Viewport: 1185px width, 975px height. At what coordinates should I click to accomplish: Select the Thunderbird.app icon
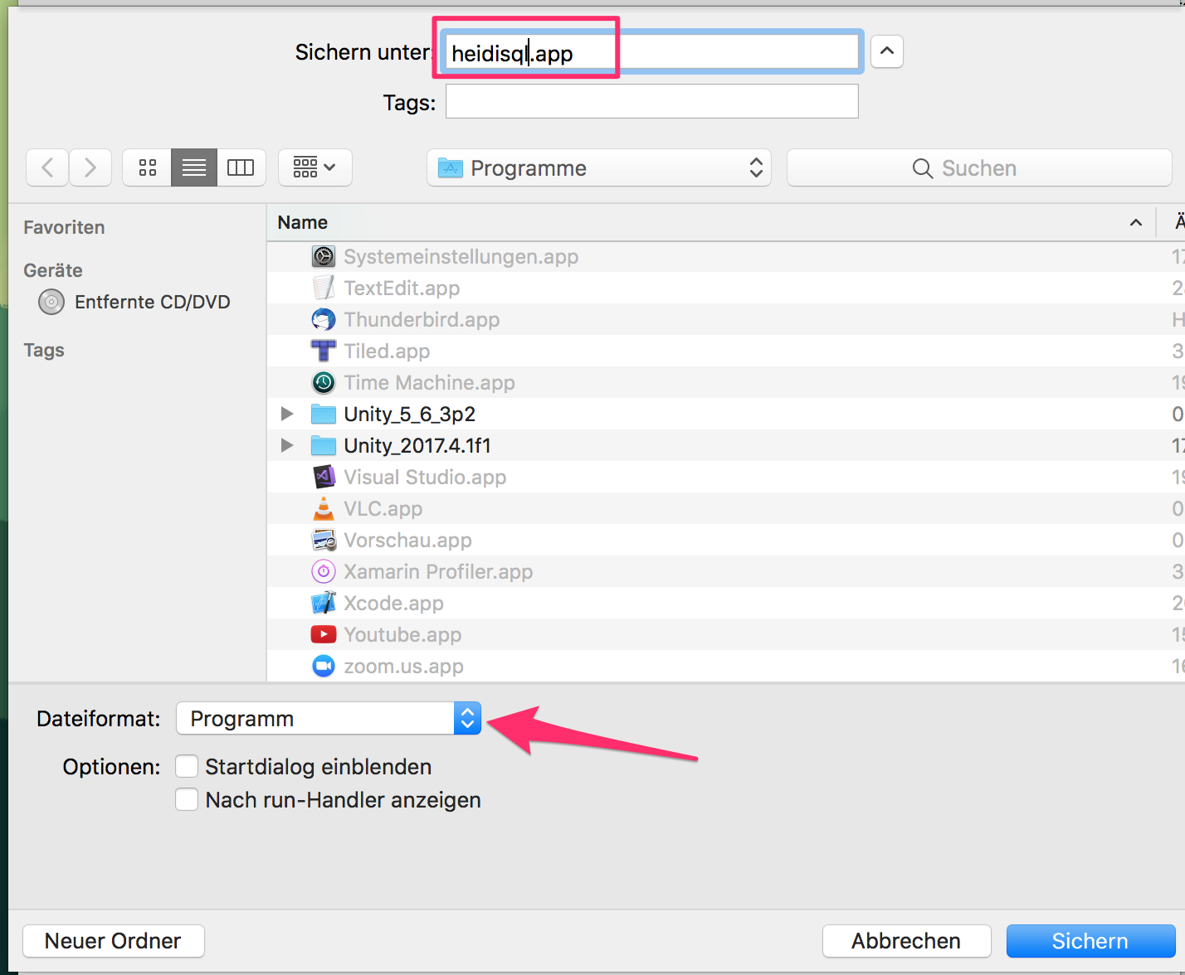(x=323, y=319)
